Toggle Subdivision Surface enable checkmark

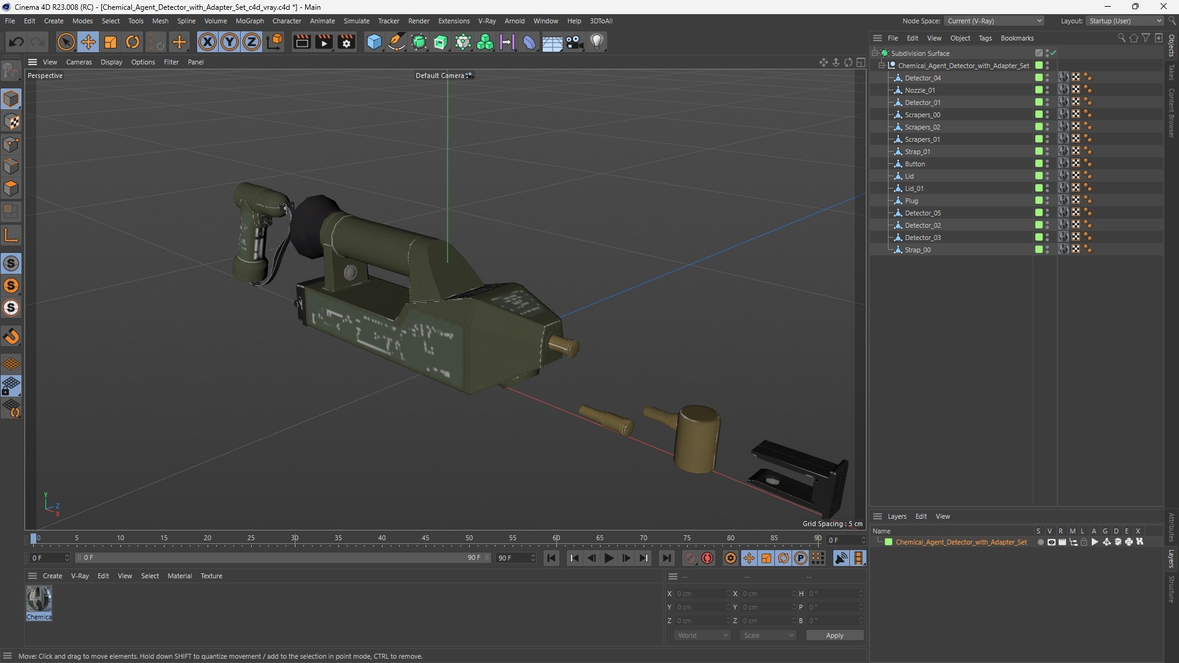click(x=1053, y=53)
